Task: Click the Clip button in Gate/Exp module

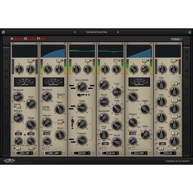Action: point(30,61)
